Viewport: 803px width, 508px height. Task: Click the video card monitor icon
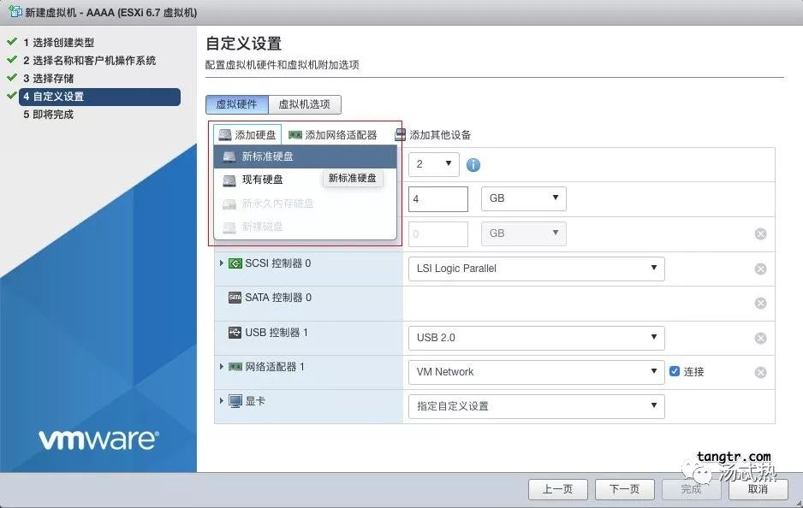click(235, 402)
